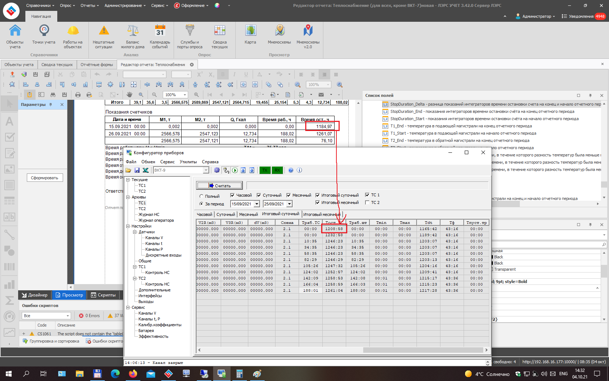
Task: Collapse the Датчики tree node
Action: click(135, 232)
